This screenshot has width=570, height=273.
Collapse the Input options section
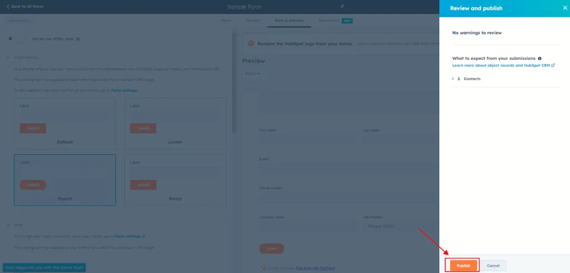click(x=8, y=57)
